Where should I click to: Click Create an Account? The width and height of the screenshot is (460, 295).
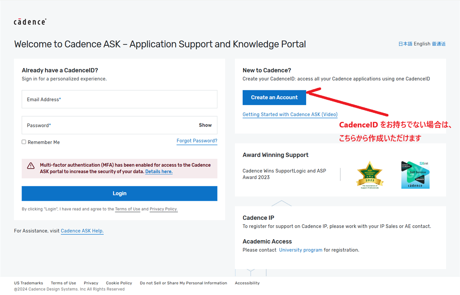tap(274, 97)
